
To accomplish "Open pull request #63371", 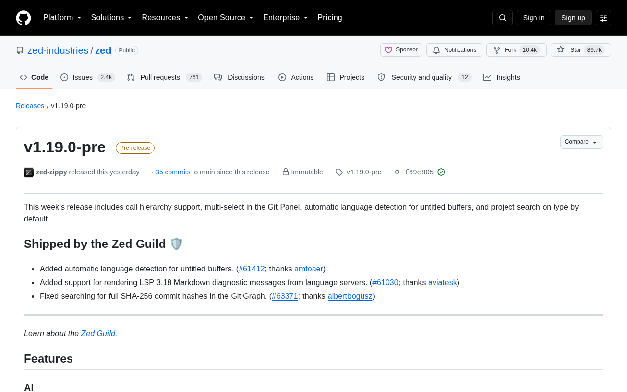I will (x=285, y=296).
